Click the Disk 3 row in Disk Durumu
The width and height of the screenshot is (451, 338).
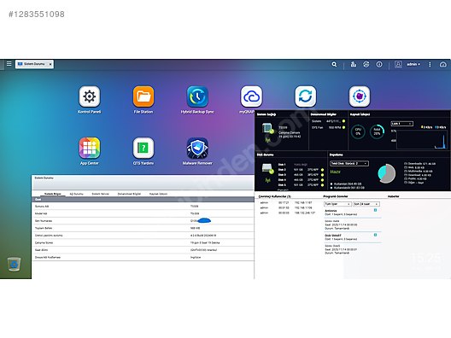pyautogui.click(x=301, y=174)
